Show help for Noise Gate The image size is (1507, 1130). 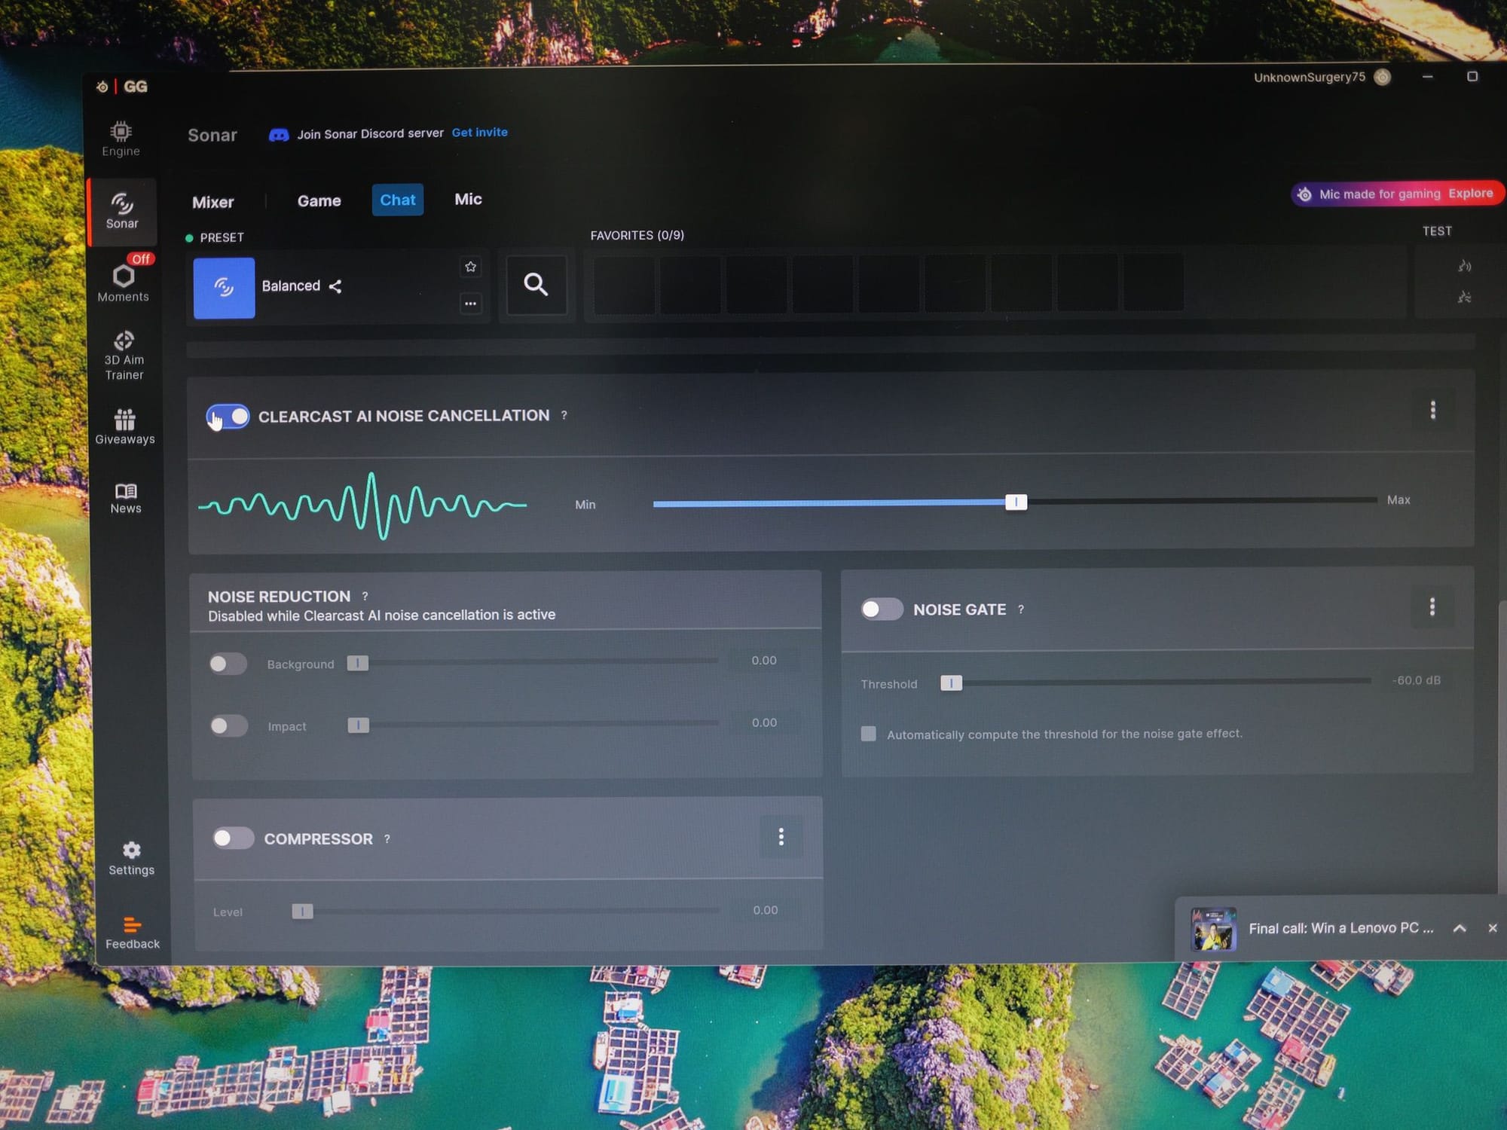[1021, 609]
